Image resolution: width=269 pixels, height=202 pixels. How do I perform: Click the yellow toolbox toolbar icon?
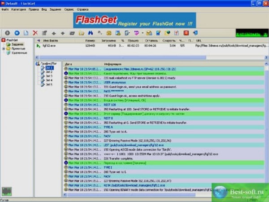(109, 33)
